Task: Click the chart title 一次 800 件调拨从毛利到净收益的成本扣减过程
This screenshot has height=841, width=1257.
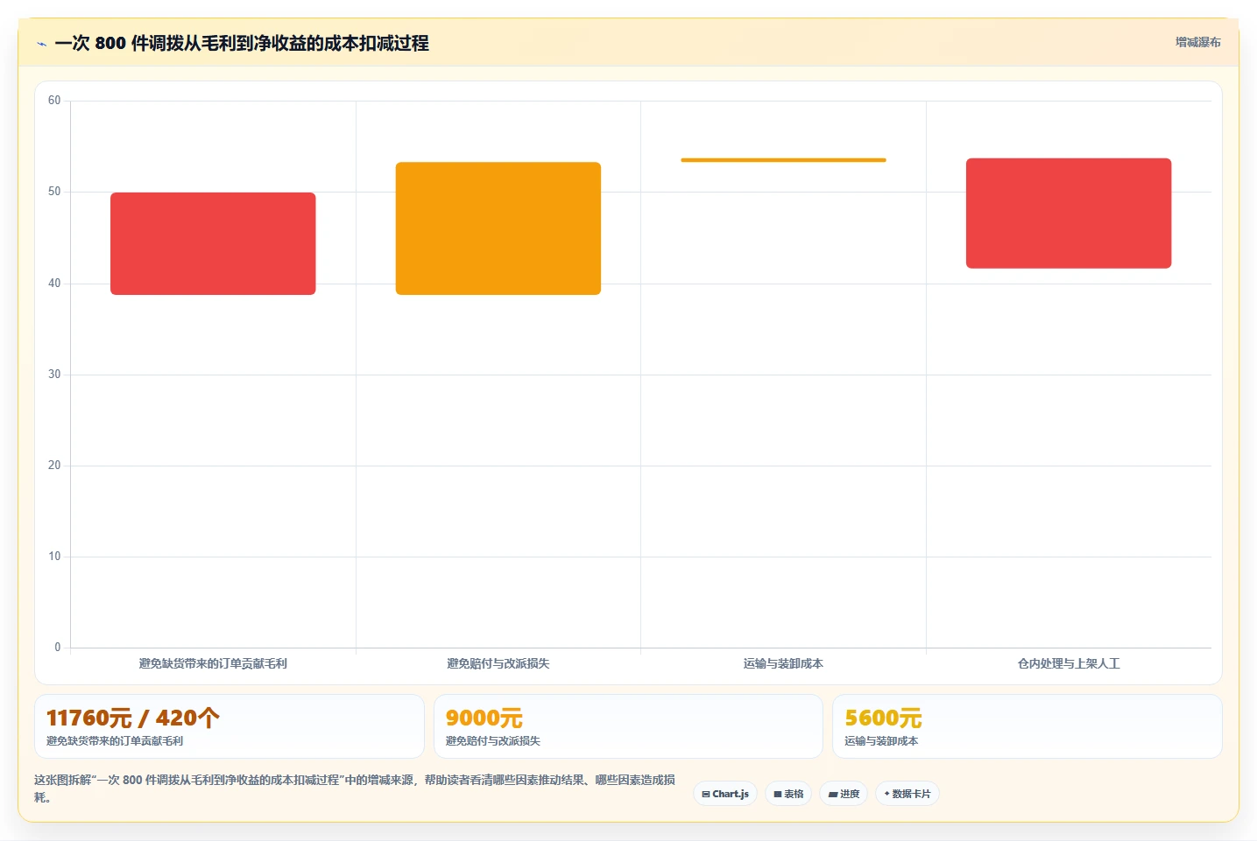Action: point(242,43)
